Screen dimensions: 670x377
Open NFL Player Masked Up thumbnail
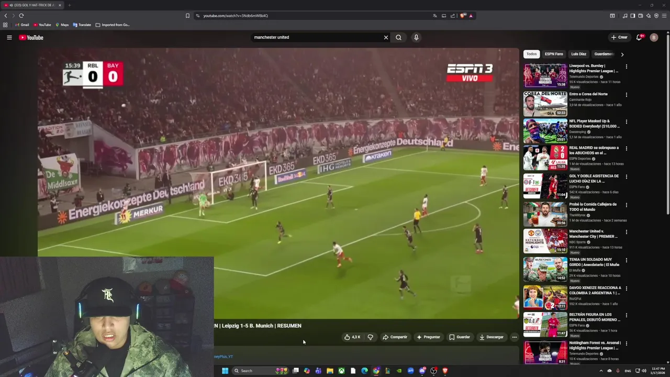[x=545, y=131]
